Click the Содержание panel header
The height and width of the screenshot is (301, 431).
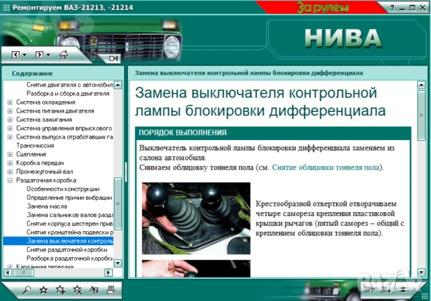(x=32, y=73)
